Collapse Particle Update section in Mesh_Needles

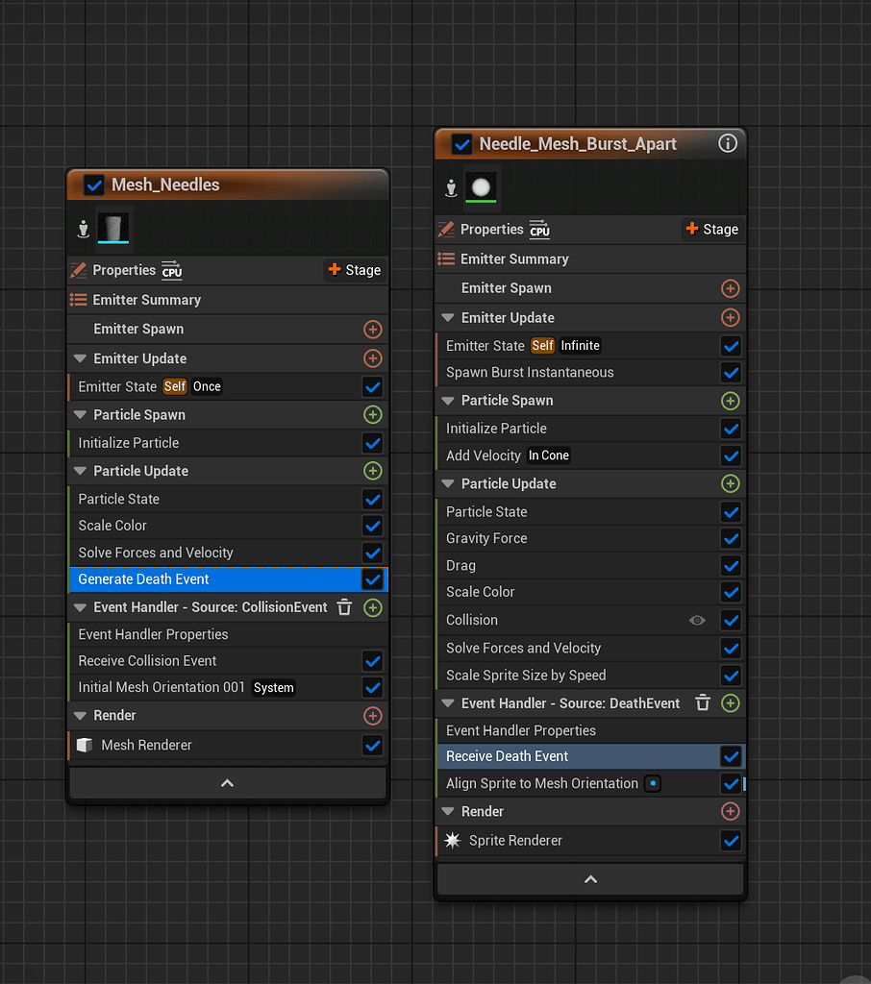(x=80, y=471)
